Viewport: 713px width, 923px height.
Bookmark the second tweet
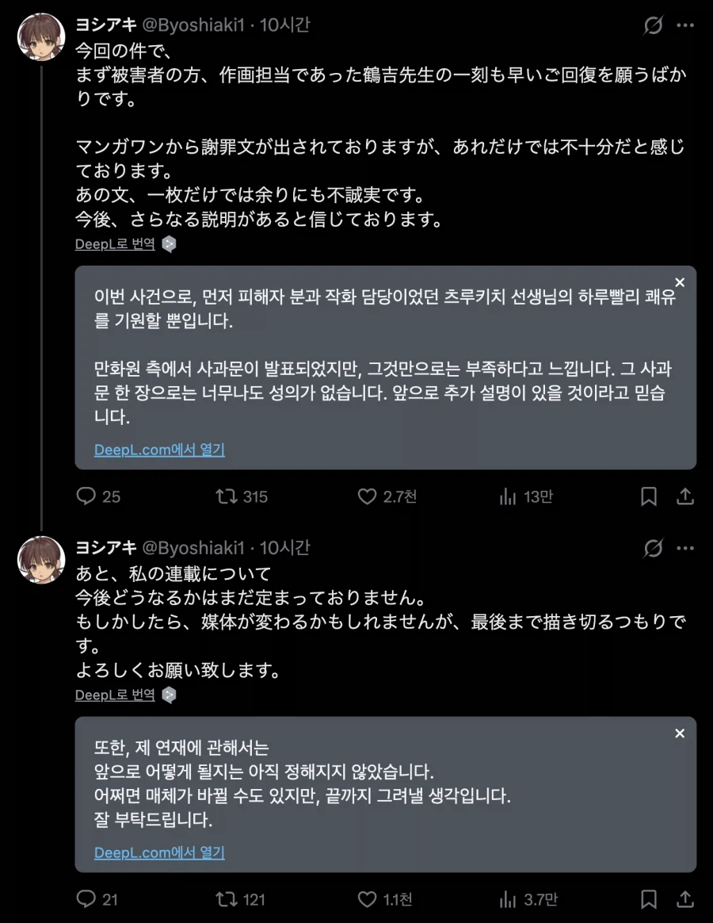pyautogui.click(x=648, y=899)
